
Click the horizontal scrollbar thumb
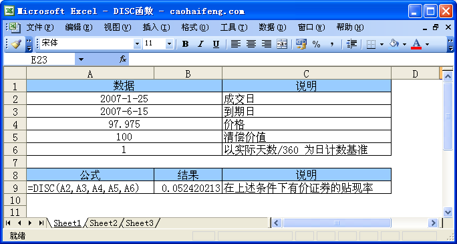point(337,223)
